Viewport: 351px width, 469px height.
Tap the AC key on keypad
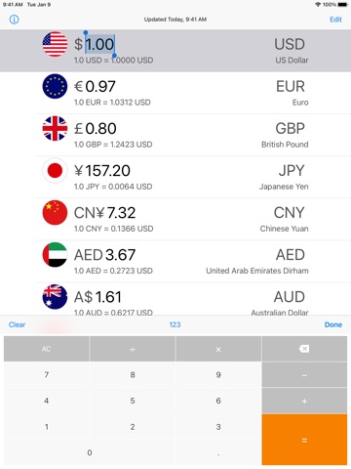(x=47, y=349)
